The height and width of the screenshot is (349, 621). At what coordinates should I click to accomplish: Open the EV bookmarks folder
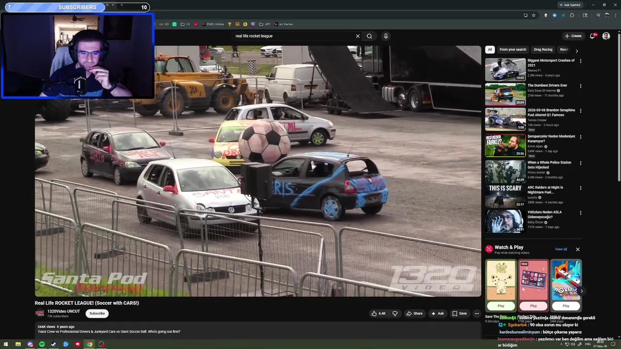pos(185,24)
